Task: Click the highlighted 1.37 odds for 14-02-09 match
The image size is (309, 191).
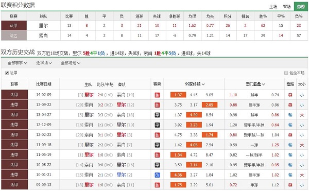Action: point(178,95)
